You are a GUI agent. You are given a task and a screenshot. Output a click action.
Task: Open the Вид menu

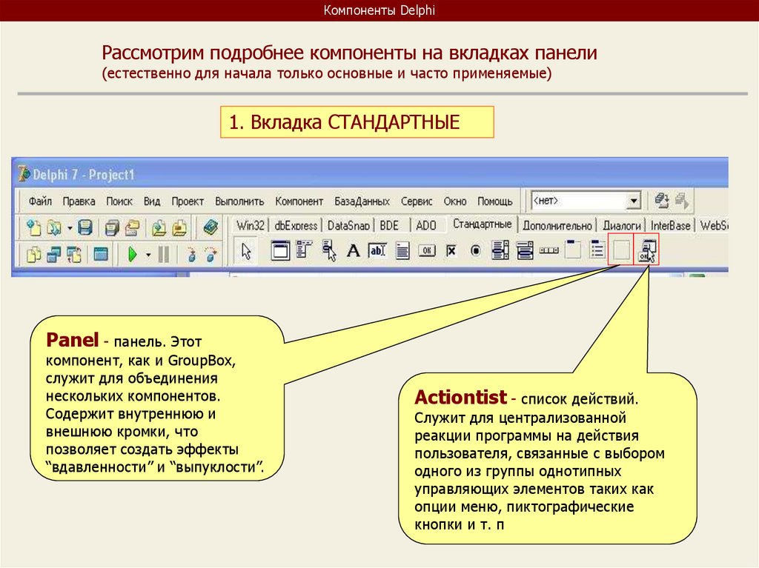152,201
